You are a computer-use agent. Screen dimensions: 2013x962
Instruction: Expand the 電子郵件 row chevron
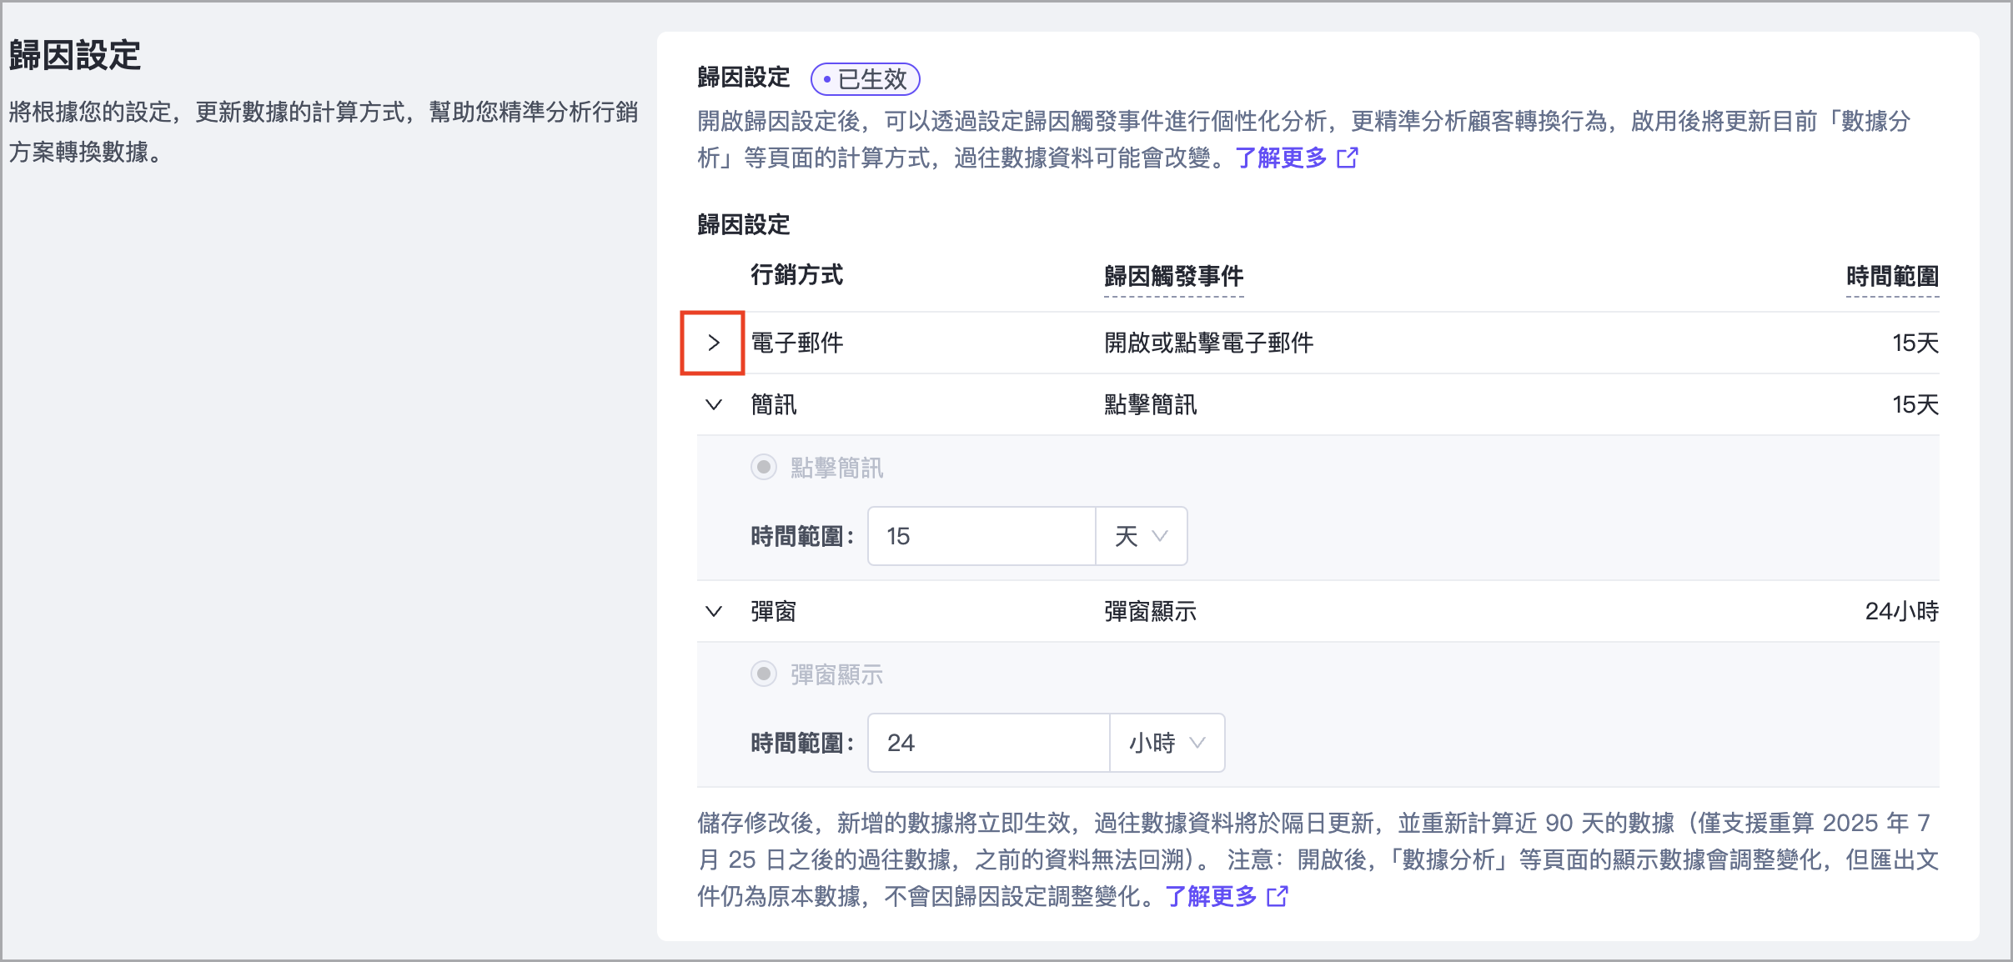click(713, 343)
